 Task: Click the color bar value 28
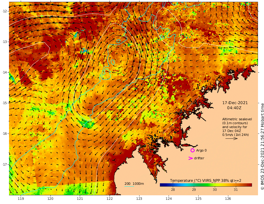coord(173,190)
